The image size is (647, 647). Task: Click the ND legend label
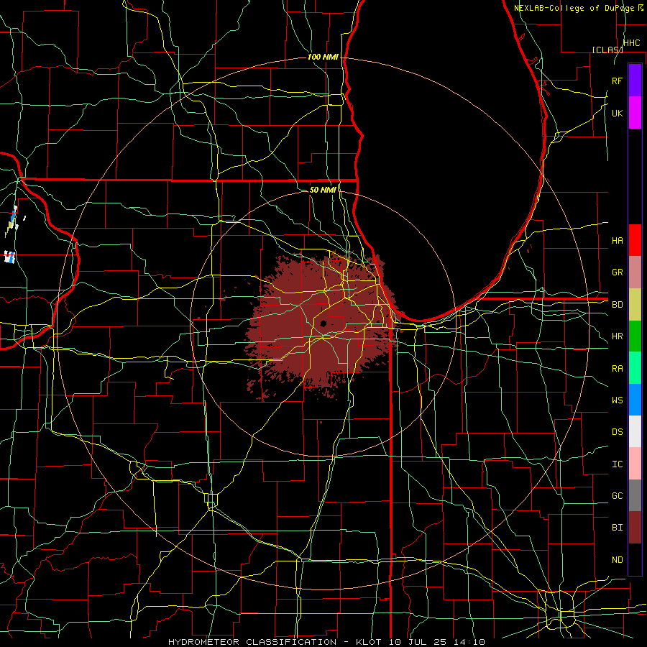617,560
